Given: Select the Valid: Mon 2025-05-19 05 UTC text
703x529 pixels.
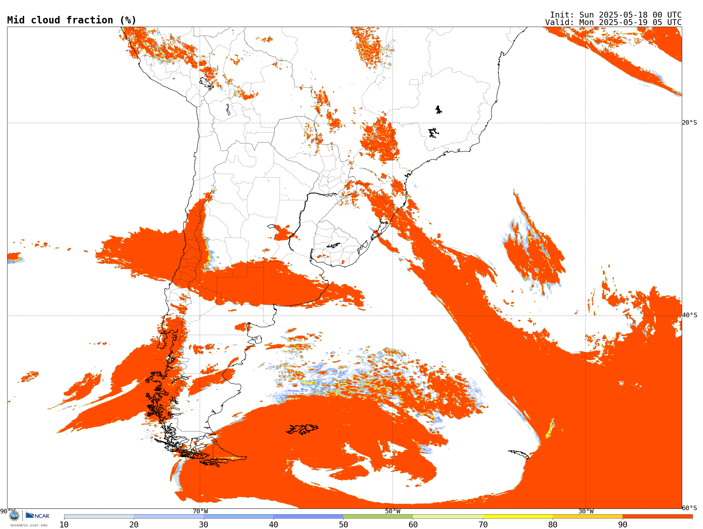Looking at the screenshot, I should coord(613,22).
